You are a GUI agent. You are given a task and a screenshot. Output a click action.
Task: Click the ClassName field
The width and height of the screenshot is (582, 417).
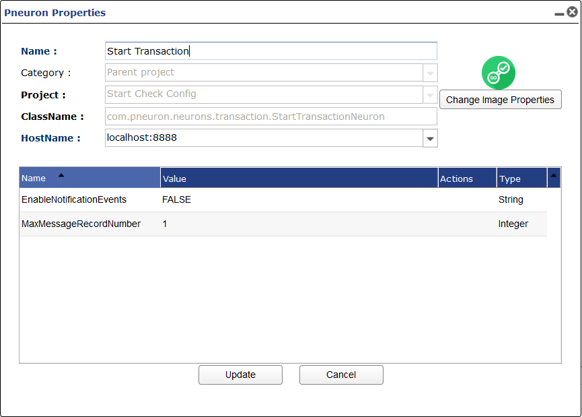(271, 117)
